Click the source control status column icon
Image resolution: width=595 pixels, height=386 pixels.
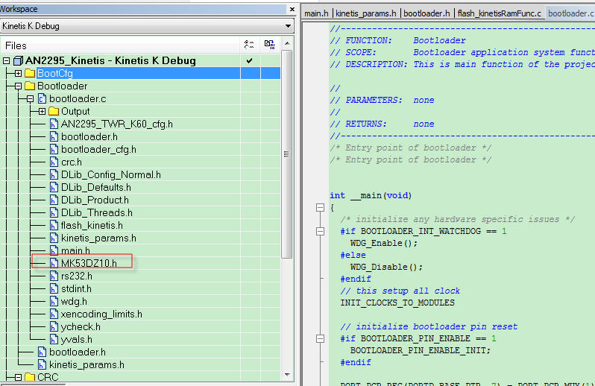click(269, 45)
